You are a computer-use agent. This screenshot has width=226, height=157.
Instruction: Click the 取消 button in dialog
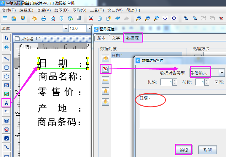[x=207, y=150]
